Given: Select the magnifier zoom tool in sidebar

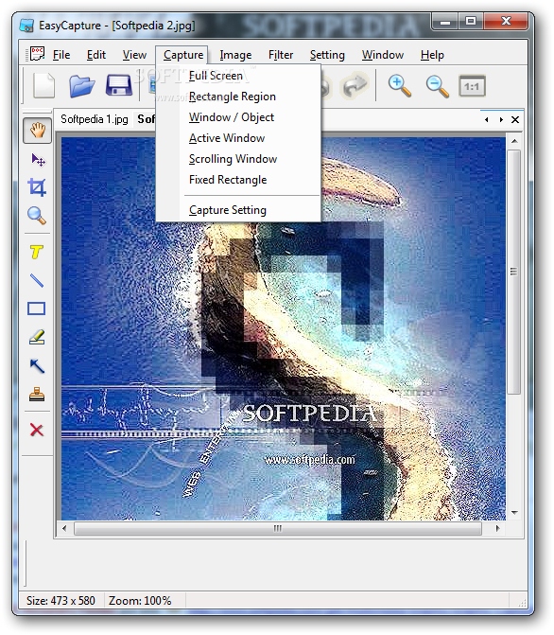Looking at the screenshot, I should [x=37, y=216].
